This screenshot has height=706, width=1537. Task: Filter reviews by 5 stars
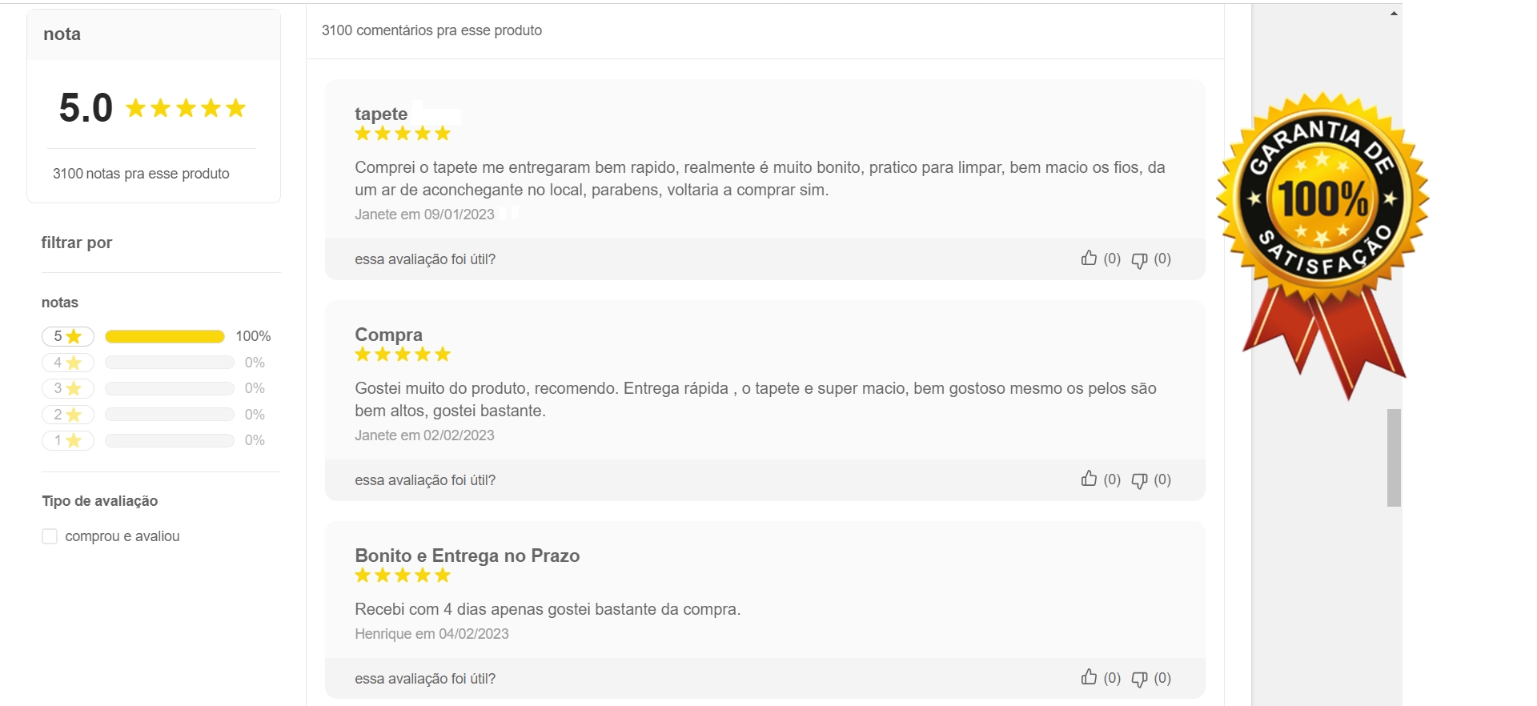tap(68, 336)
